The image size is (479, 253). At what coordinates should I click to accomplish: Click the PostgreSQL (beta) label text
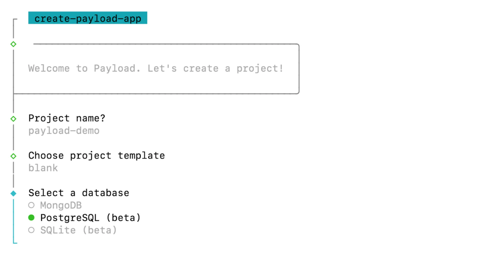coord(90,218)
